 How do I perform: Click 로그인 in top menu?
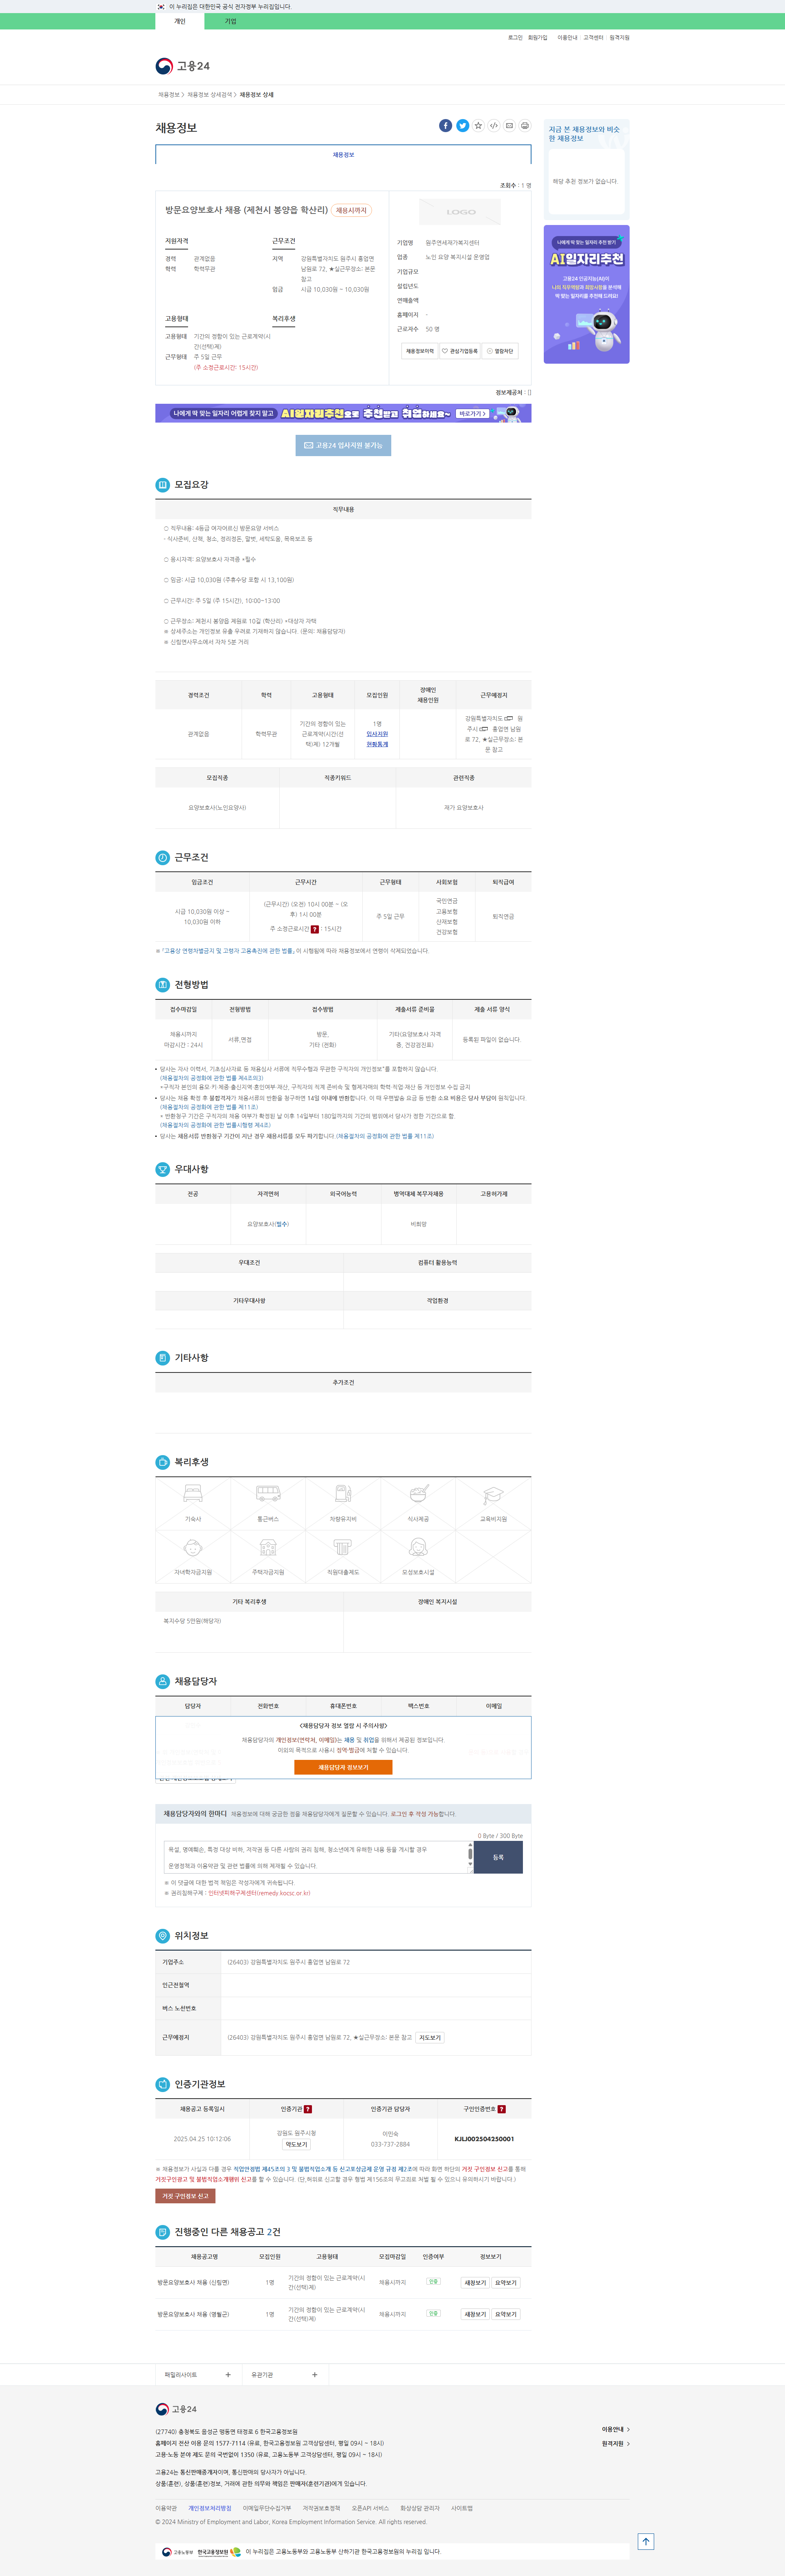515,38
